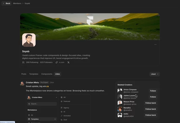Viewport: 180px width, 123px height.
Task: Click the Related Creators heading
Action: 125,85
